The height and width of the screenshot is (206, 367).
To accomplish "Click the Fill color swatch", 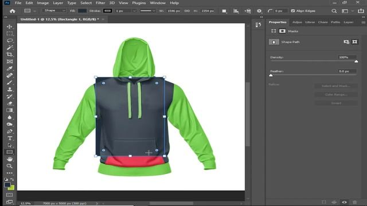I will 82,11.
